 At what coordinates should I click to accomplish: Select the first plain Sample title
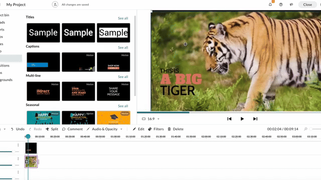(43, 32)
